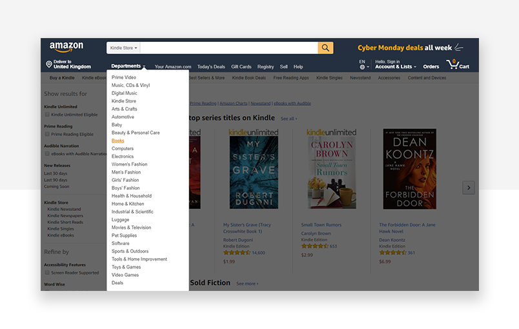Toggle eBooks with Audible Narration checkbox
Screen dimensions: 519x329
(47, 154)
